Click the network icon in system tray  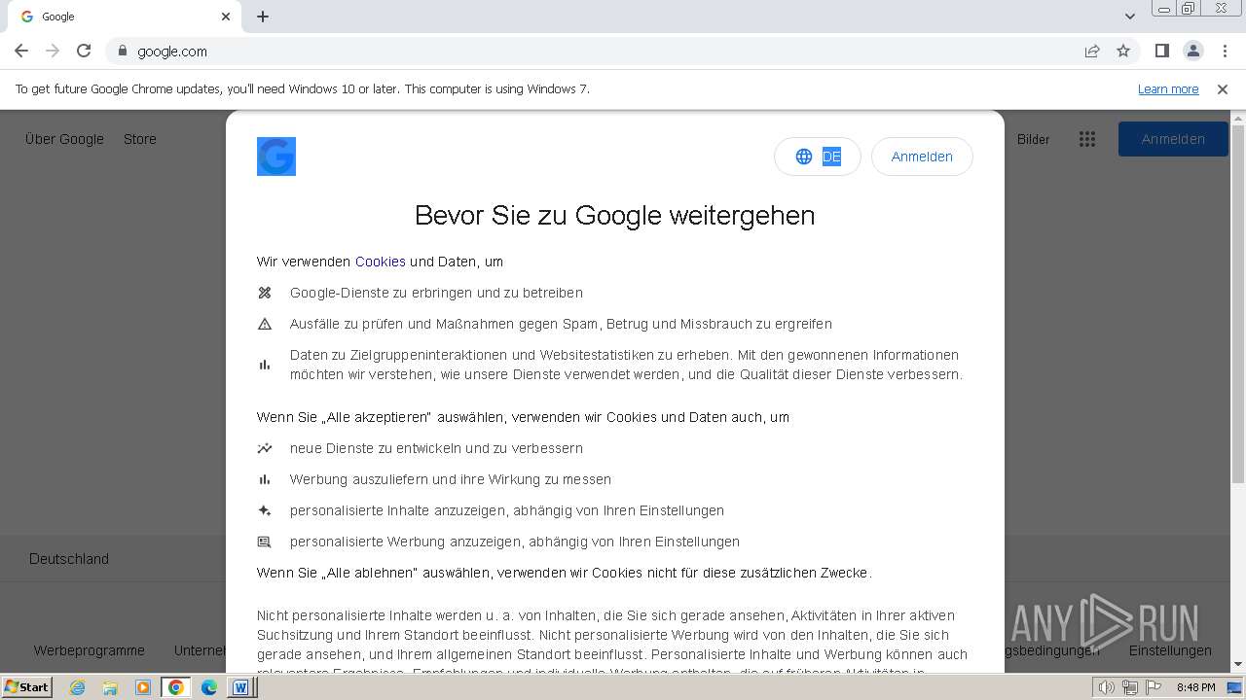pos(1130,687)
